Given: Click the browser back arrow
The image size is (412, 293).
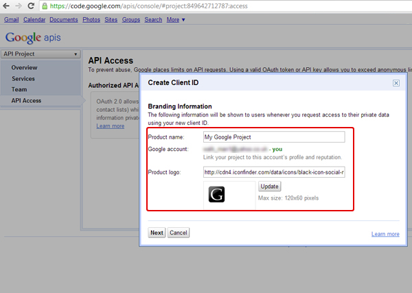Looking at the screenshot, I should coord(7,6).
